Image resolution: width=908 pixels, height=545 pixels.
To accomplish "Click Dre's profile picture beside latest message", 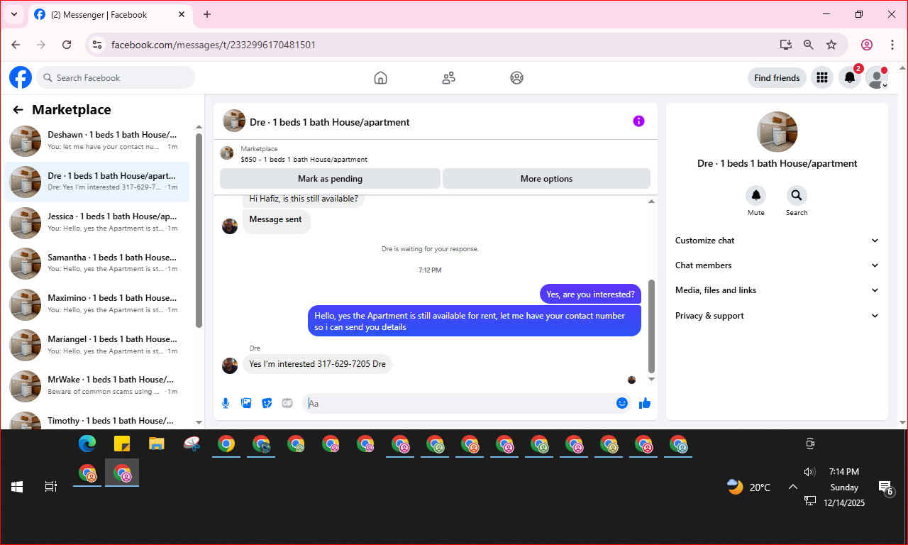I will click(230, 365).
